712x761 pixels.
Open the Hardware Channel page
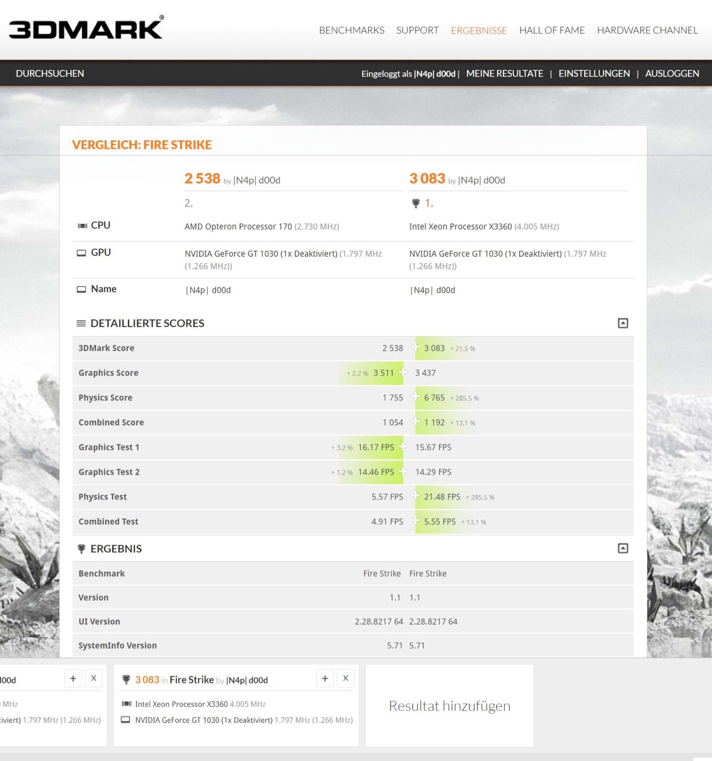(x=647, y=30)
